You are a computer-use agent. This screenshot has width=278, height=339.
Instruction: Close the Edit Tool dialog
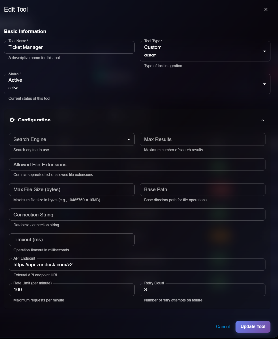(266, 9)
